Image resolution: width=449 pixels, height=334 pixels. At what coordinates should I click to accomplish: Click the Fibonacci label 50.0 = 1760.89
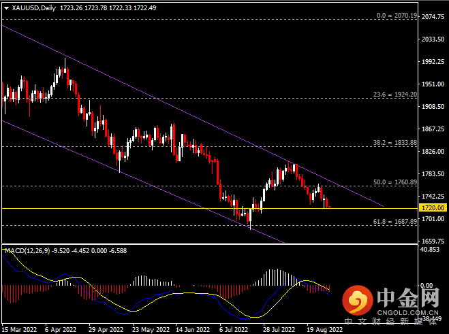click(395, 182)
